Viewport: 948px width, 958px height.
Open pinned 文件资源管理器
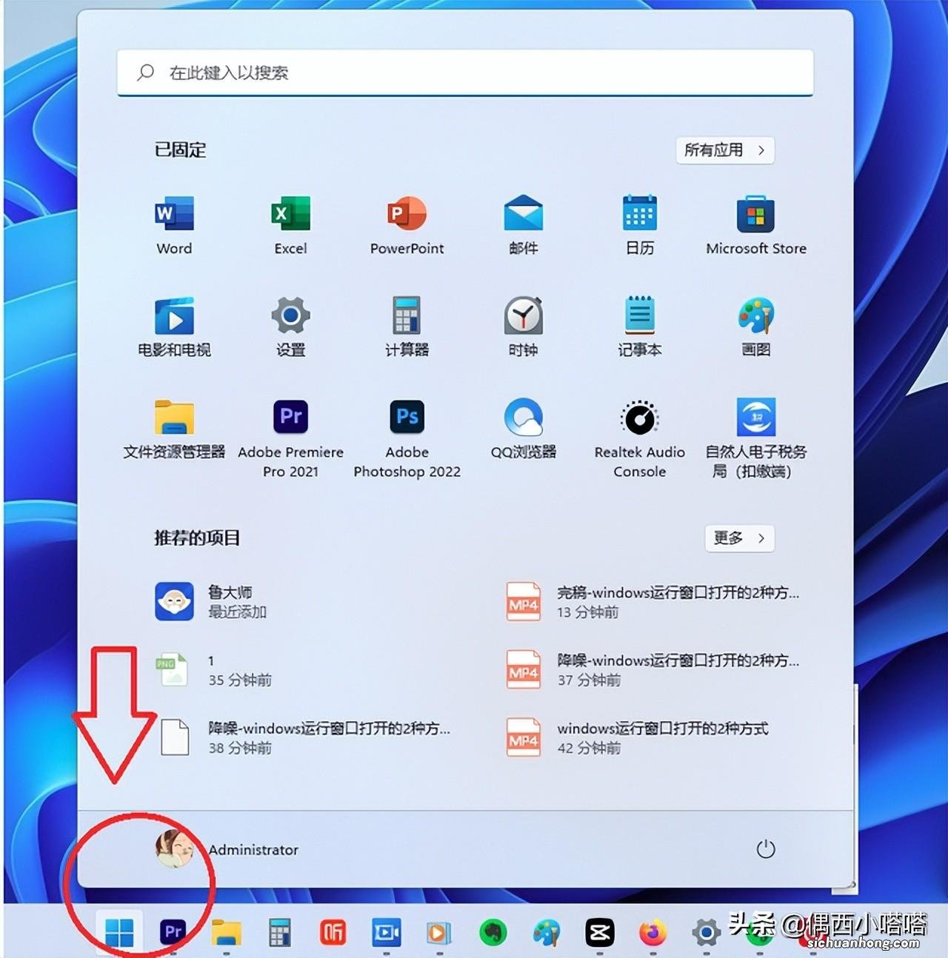[174, 429]
